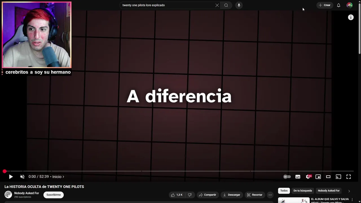Select the De tu búsqueda chip
This screenshot has width=361, height=203.
tap(303, 191)
